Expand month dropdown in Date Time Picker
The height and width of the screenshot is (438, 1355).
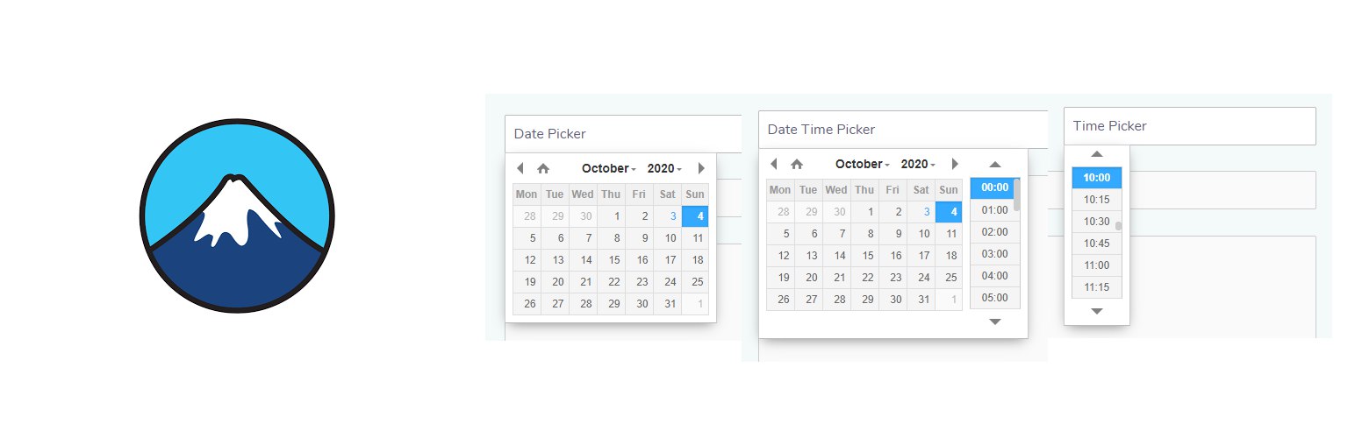[862, 164]
